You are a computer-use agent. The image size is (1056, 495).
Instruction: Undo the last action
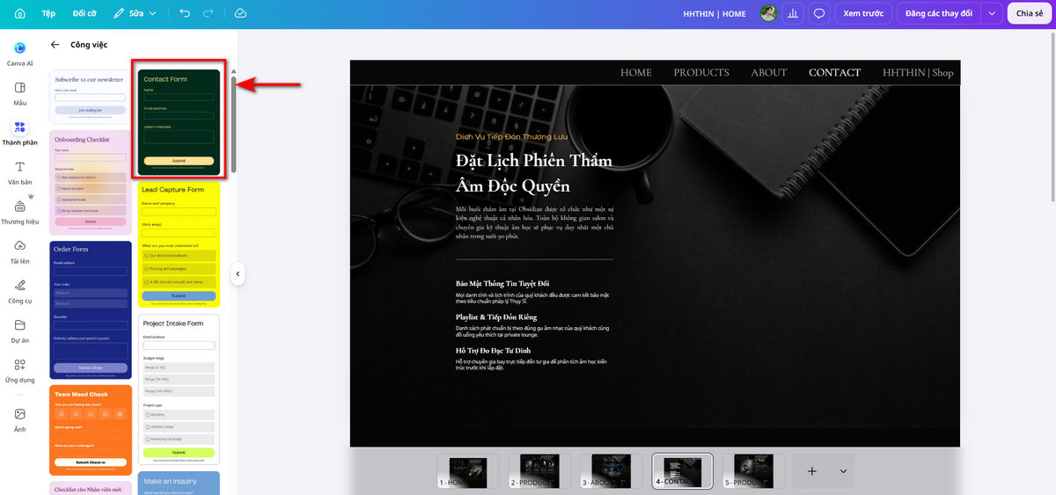click(184, 13)
